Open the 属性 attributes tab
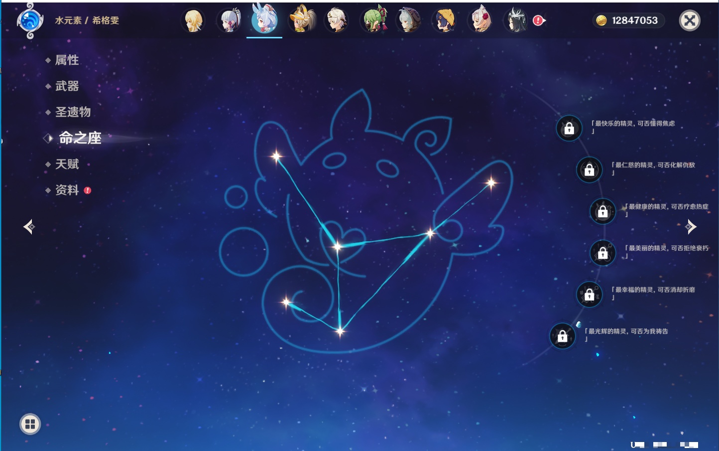This screenshot has width=719, height=451. [x=67, y=60]
